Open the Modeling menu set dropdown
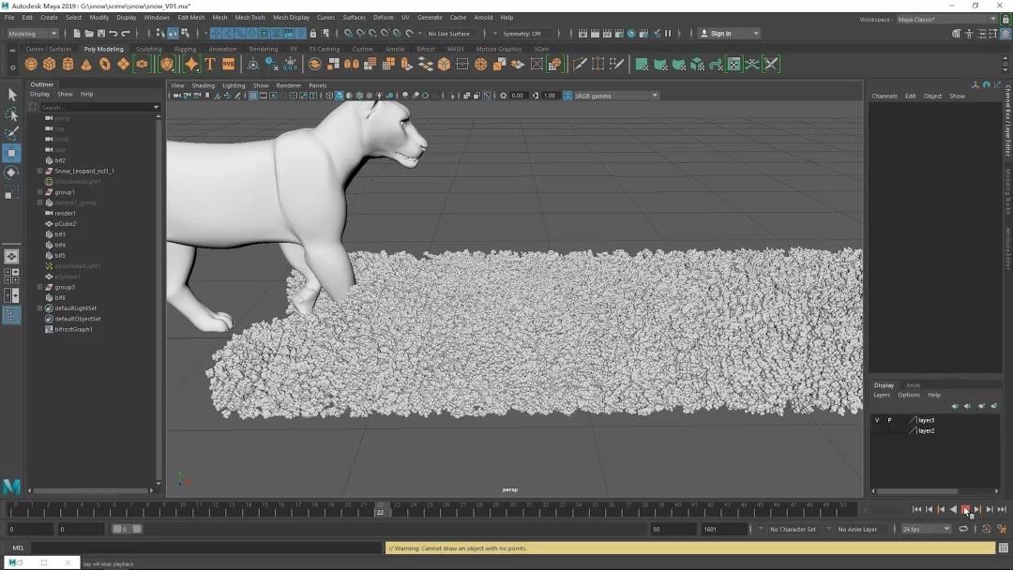Viewport: 1013px width, 570px height. click(x=33, y=34)
